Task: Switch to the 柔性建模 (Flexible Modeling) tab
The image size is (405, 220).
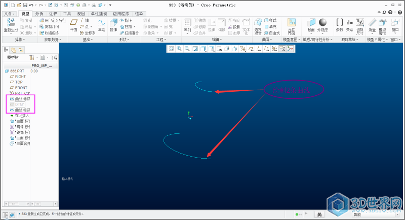Action: tap(99, 14)
